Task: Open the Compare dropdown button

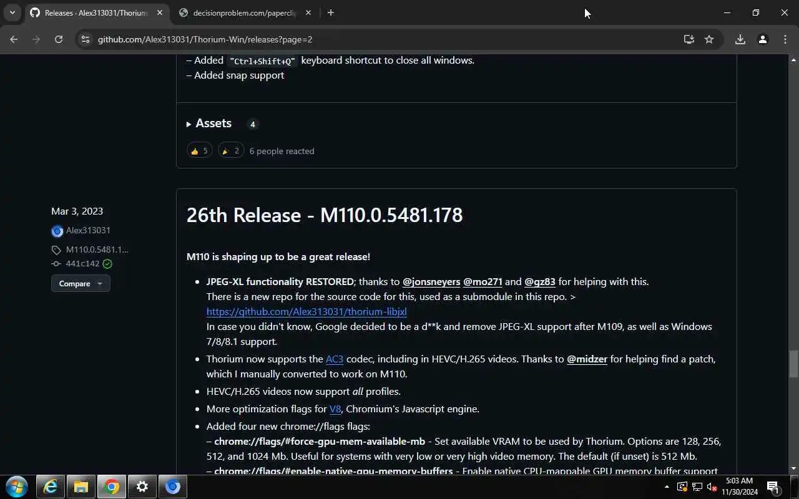Action: click(81, 283)
